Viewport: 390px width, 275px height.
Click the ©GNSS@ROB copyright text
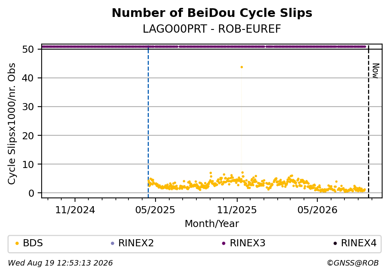click(x=353, y=263)
